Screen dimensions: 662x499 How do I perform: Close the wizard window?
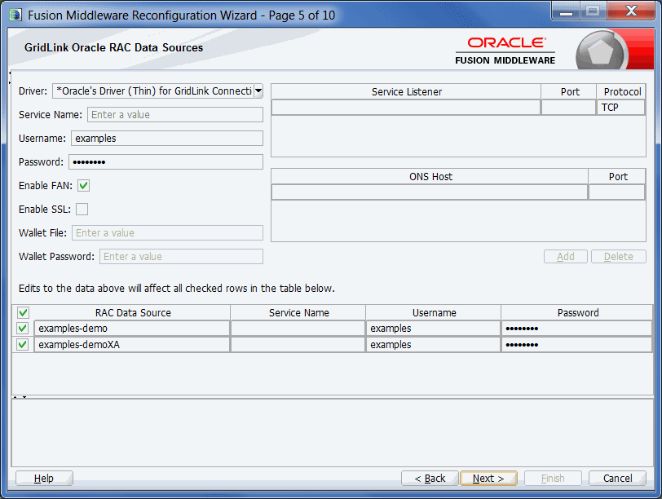point(631,11)
